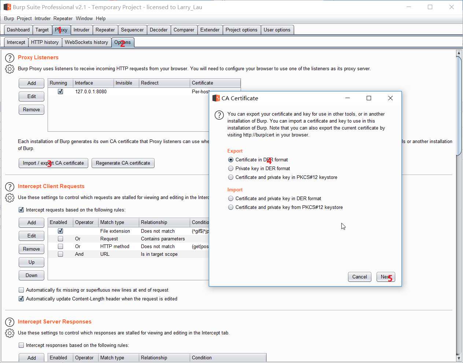Image resolution: width=463 pixels, height=363 pixels.
Task: Click Burp Suite logo in main title bar
Action: (x=7, y=7)
